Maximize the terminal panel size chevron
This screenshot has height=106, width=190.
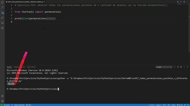click(x=184, y=67)
